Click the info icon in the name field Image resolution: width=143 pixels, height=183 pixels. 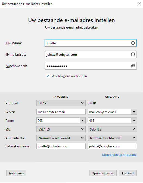pos(133,43)
